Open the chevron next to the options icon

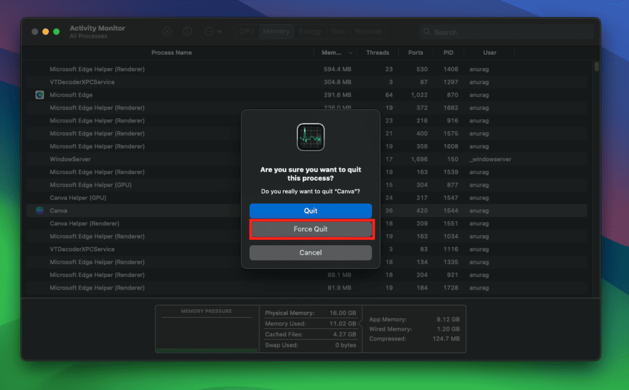tap(219, 31)
